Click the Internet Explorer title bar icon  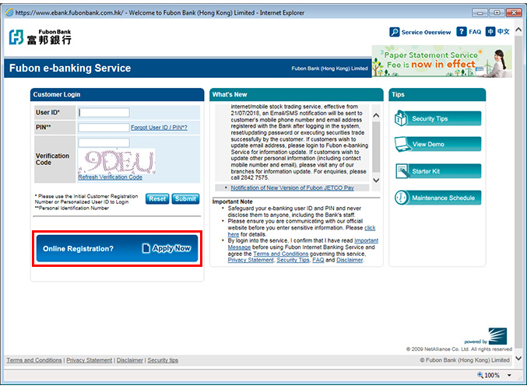9,12
